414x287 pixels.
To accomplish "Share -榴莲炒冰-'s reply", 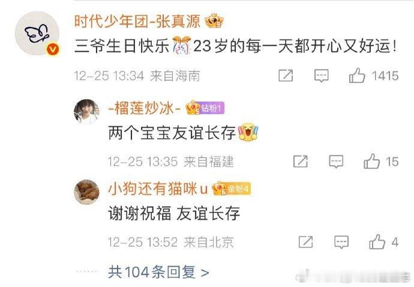I will [301, 161].
